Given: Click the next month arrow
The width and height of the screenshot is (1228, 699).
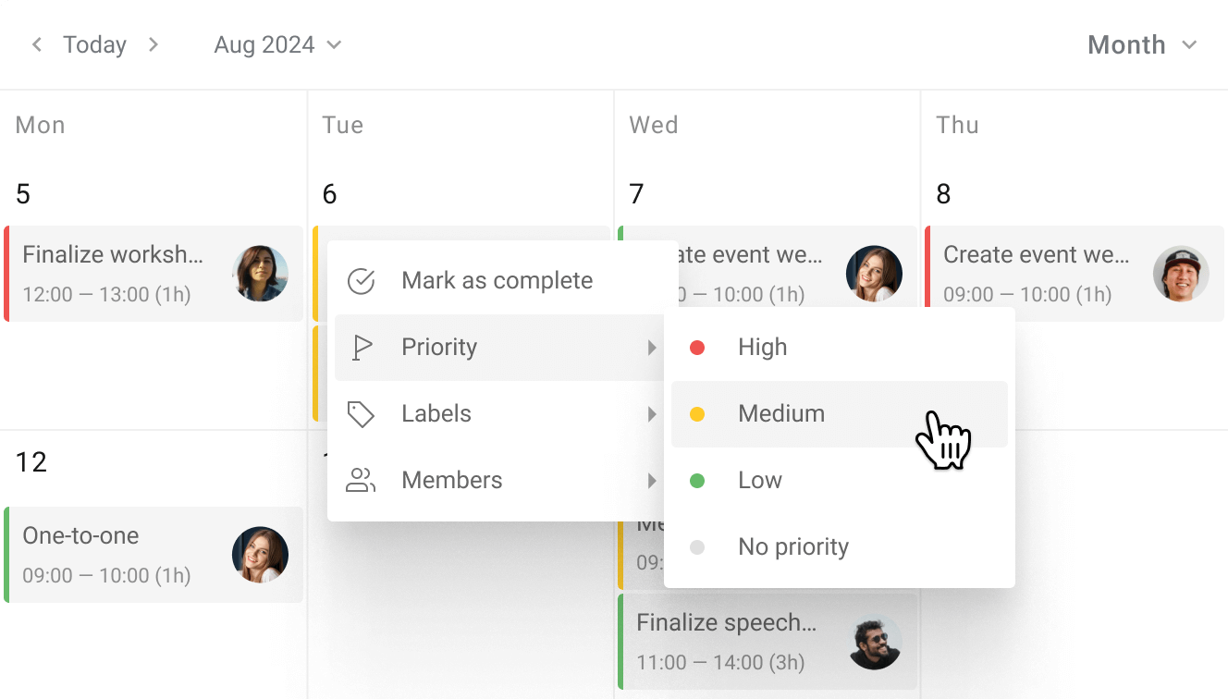Looking at the screenshot, I should [153, 43].
